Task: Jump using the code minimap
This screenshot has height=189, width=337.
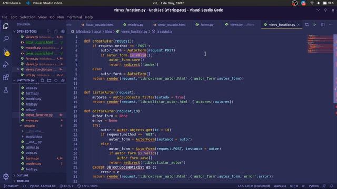Action: click(320, 44)
